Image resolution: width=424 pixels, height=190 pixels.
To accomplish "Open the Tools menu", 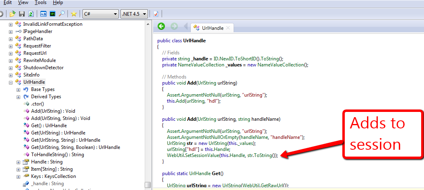I will click(x=40, y=2).
